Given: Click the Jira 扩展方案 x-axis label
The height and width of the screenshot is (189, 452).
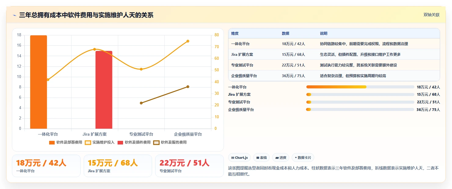Looking at the screenshot, I should tap(94, 134).
